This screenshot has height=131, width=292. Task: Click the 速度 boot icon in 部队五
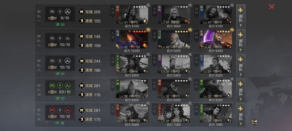point(81,119)
